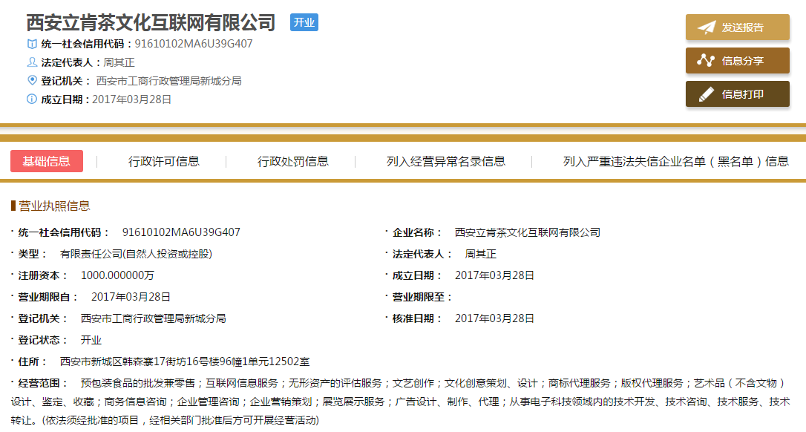Open the 行政许可信息 tab
The width and height of the screenshot is (806, 432).
[x=164, y=161]
